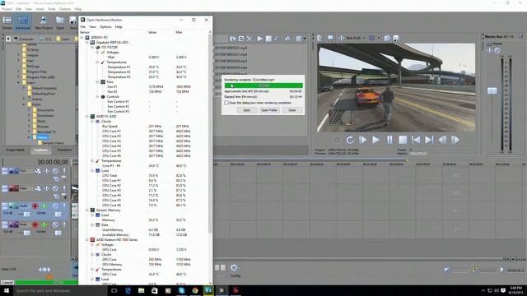This screenshot has height=296, width=527.
Task: Click the New Project toolbar icon
Action: (44, 22)
